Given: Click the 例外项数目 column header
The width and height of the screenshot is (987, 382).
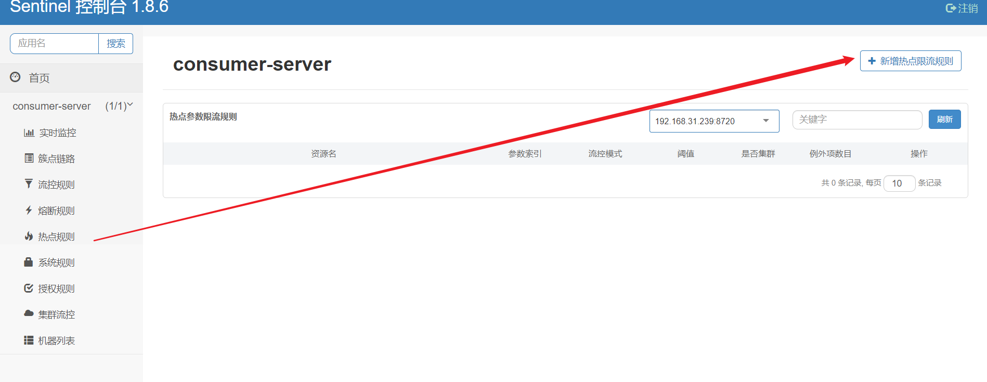Looking at the screenshot, I should [830, 154].
